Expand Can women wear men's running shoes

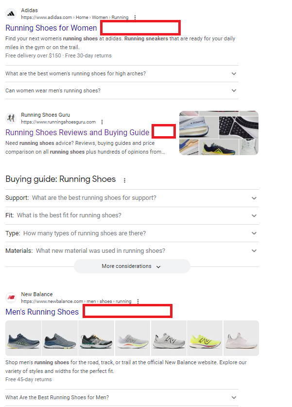pos(122,90)
